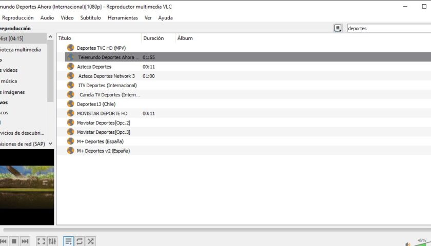Image resolution: width=431 pixels, height=246 pixels.
Task: Click stream icon beside Movistar Deportes[Opc.2]
Action: coord(71,122)
